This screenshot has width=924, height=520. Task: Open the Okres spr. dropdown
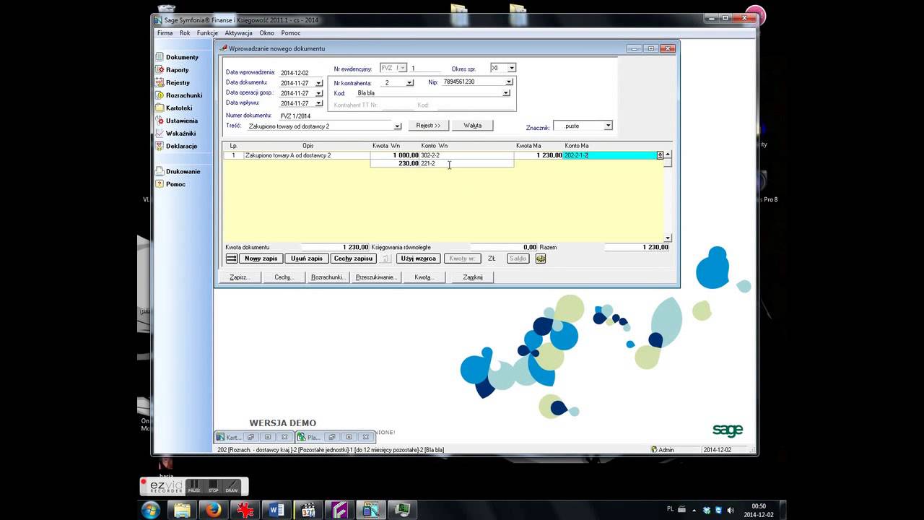pos(511,68)
